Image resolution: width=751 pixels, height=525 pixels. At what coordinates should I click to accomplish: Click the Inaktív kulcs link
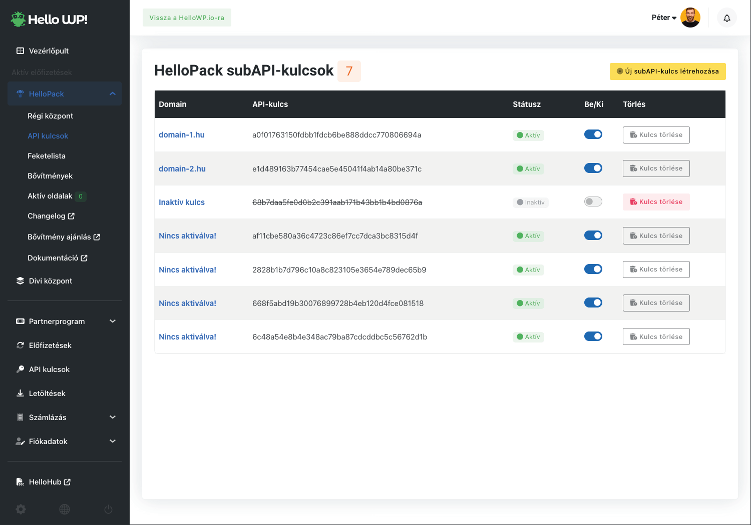(x=182, y=202)
